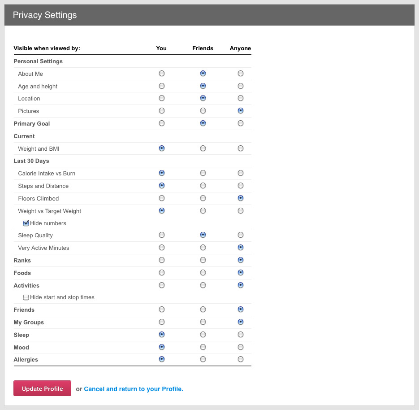Set Calorie Intake vs Burn to Anyone

241,173
